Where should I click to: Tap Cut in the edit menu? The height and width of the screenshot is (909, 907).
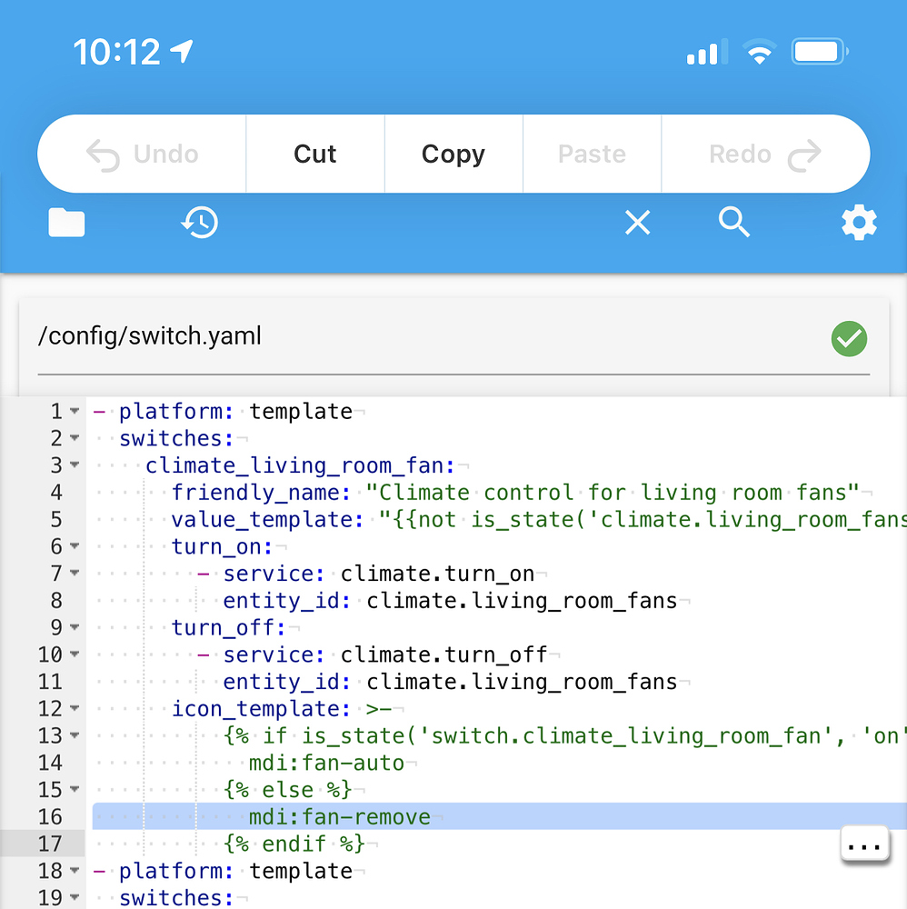(x=314, y=155)
